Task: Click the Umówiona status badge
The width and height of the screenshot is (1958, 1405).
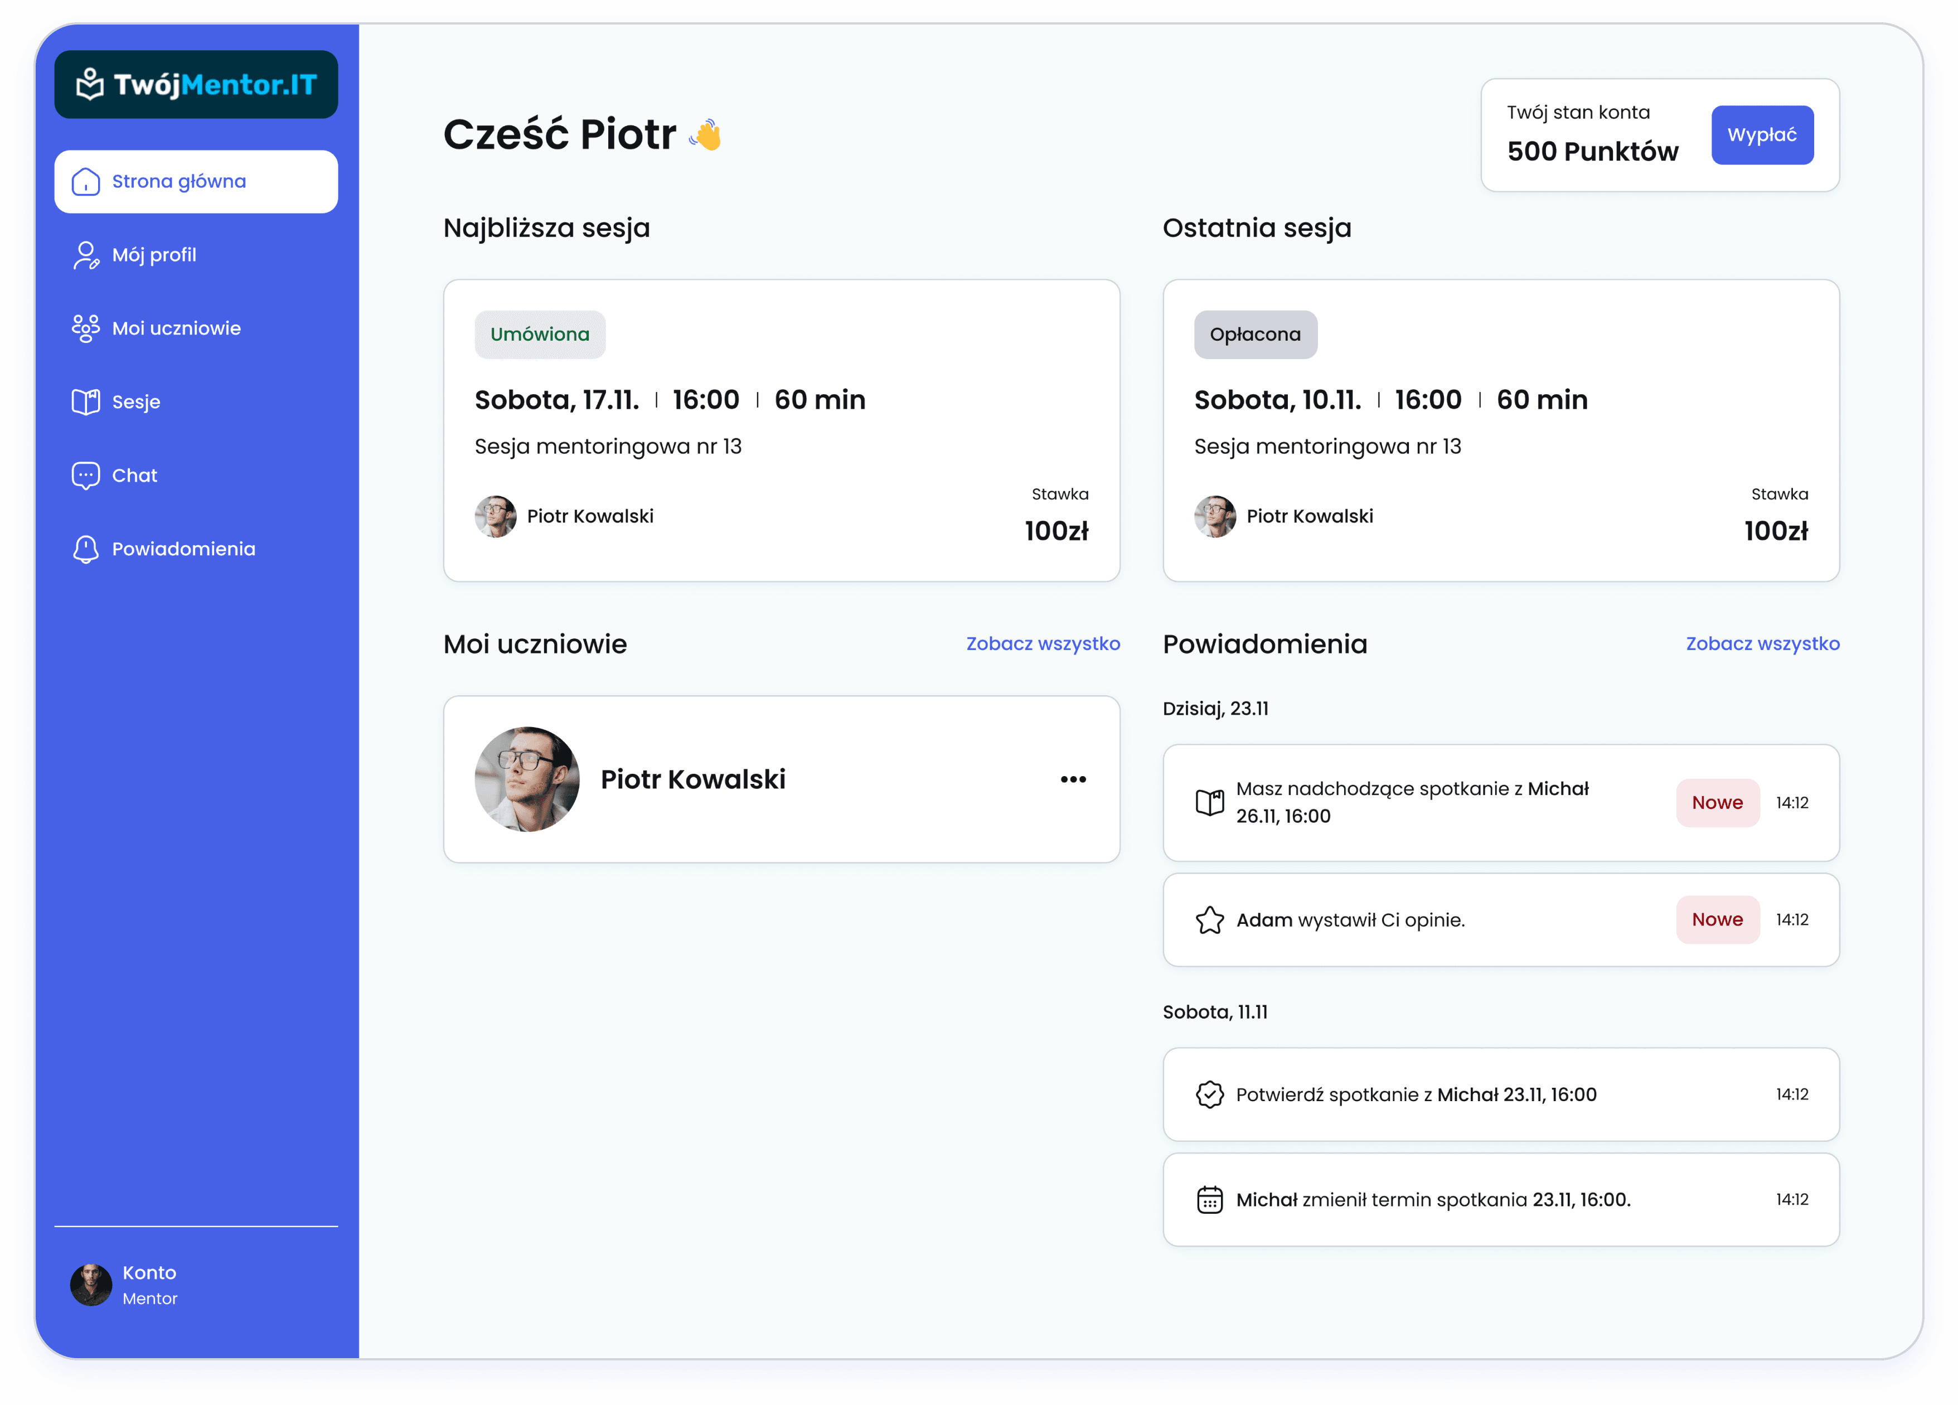Action: [540, 334]
